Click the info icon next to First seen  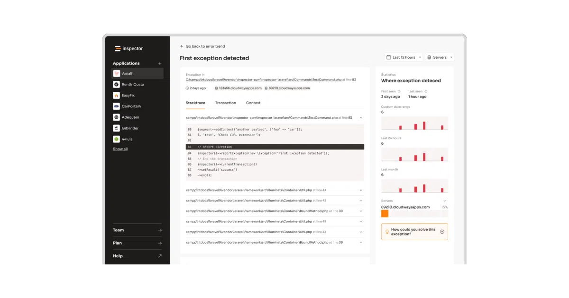tap(399, 91)
